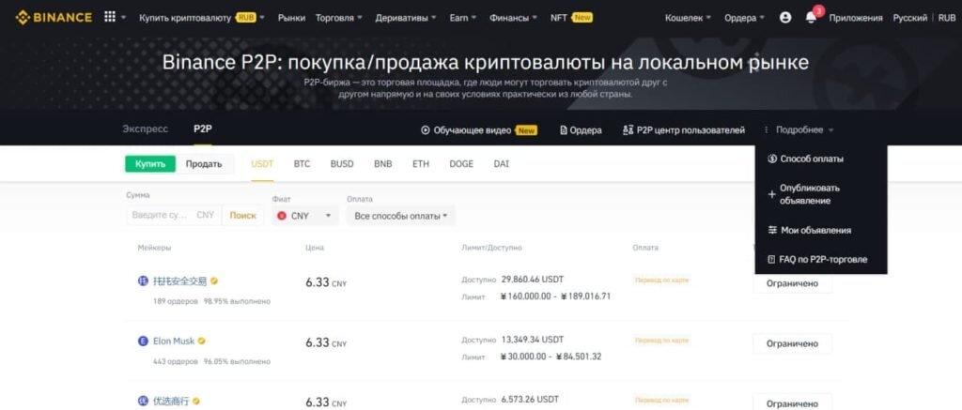Image resolution: width=962 pixels, height=410 pixels.
Task: Open the apps grid menu icon
Action: tap(110, 17)
